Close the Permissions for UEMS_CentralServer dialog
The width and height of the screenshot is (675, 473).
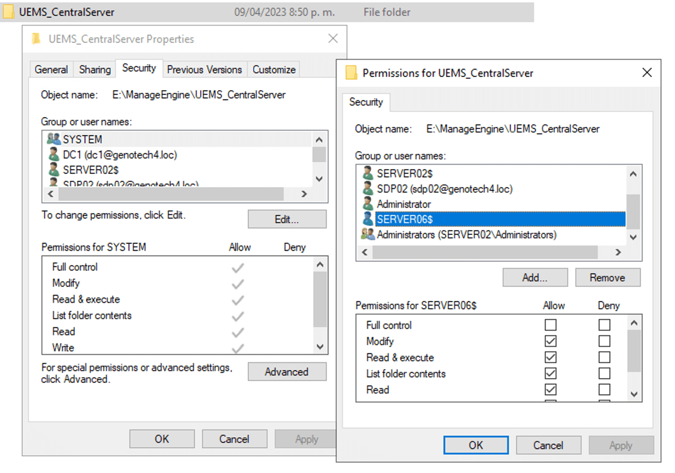(x=647, y=72)
